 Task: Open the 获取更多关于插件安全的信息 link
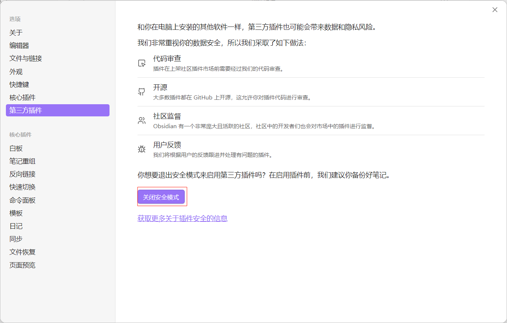pos(182,218)
